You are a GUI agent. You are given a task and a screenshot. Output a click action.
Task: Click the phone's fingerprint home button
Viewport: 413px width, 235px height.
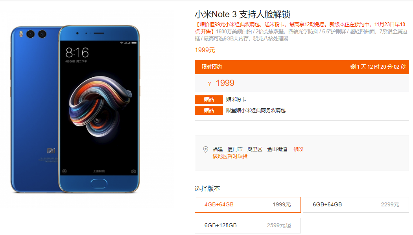pyautogui.click(x=99, y=183)
